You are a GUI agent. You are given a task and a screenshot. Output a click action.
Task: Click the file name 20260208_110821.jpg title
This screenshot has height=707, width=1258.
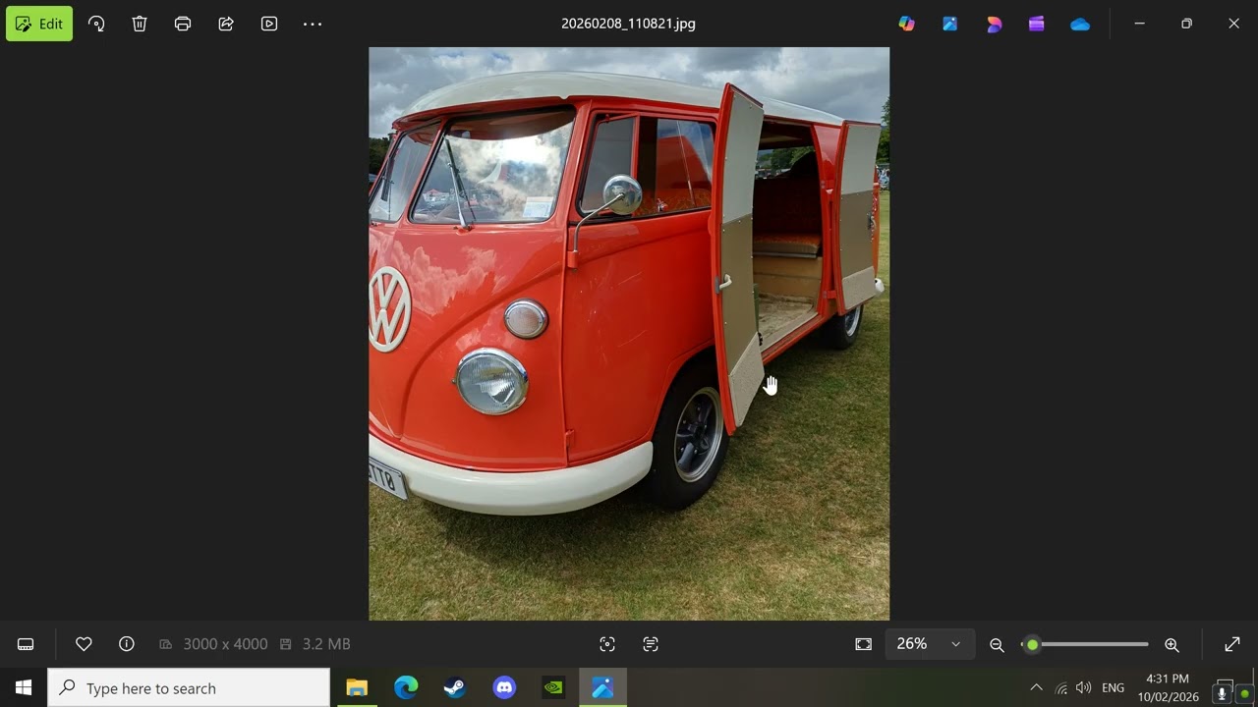628,24
